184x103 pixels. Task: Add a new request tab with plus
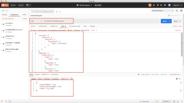(x=57, y=12)
